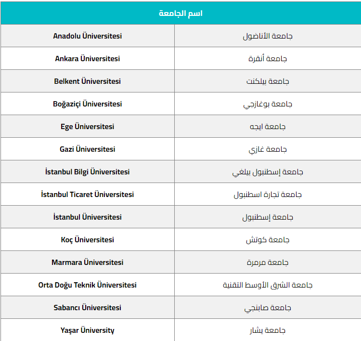Click on Boğaziçi Üniversitesi text
Viewport: 361px width, 341px height.
tap(88, 104)
